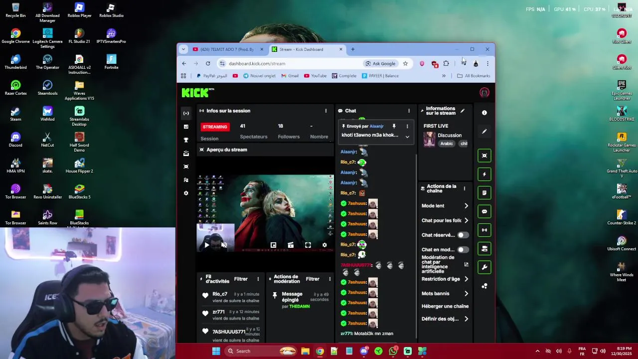This screenshot has height=359, width=638.
Task: Click the Windows Start button
Action: [x=216, y=351]
